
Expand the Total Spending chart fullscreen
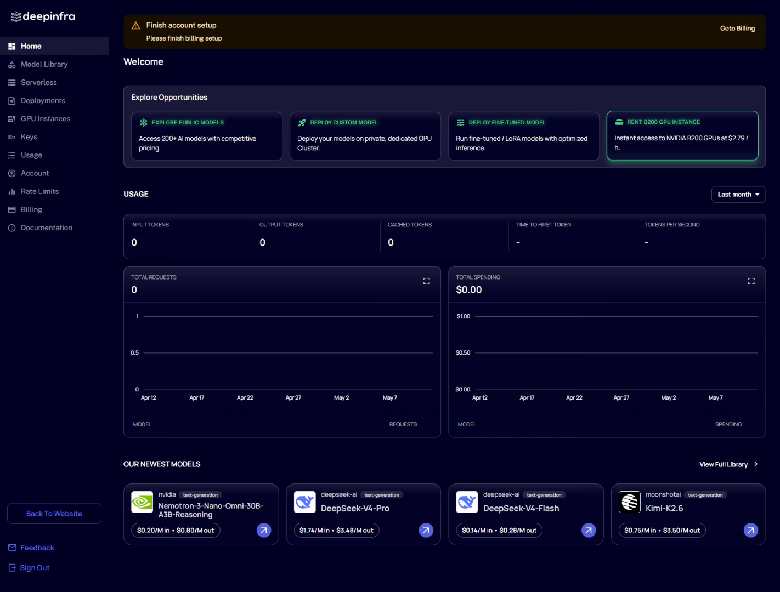point(751,281)
